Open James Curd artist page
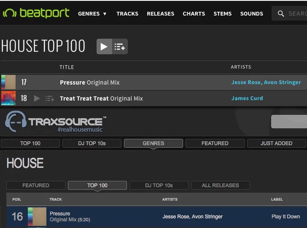The image size is (307, 228). click(x=247, y=98)
